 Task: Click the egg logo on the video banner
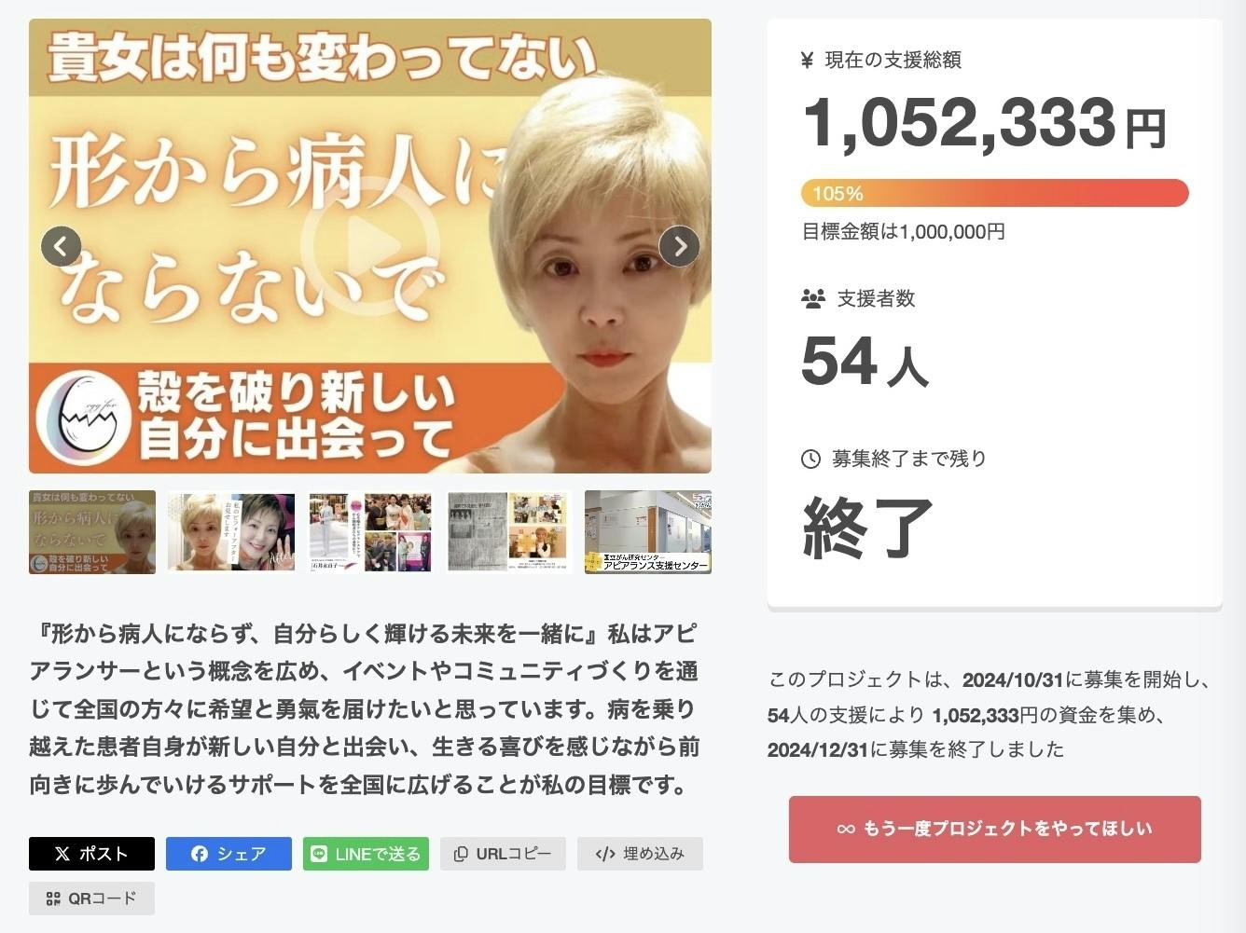coord(81,417)
